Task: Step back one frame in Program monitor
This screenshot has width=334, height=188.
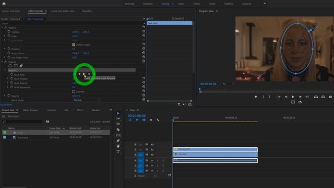Action: click(x=286, y=97)
